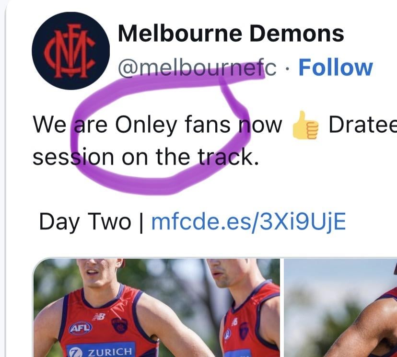Open the left training photo thumbnail
The image size is (397, 357).
[157, 308]
